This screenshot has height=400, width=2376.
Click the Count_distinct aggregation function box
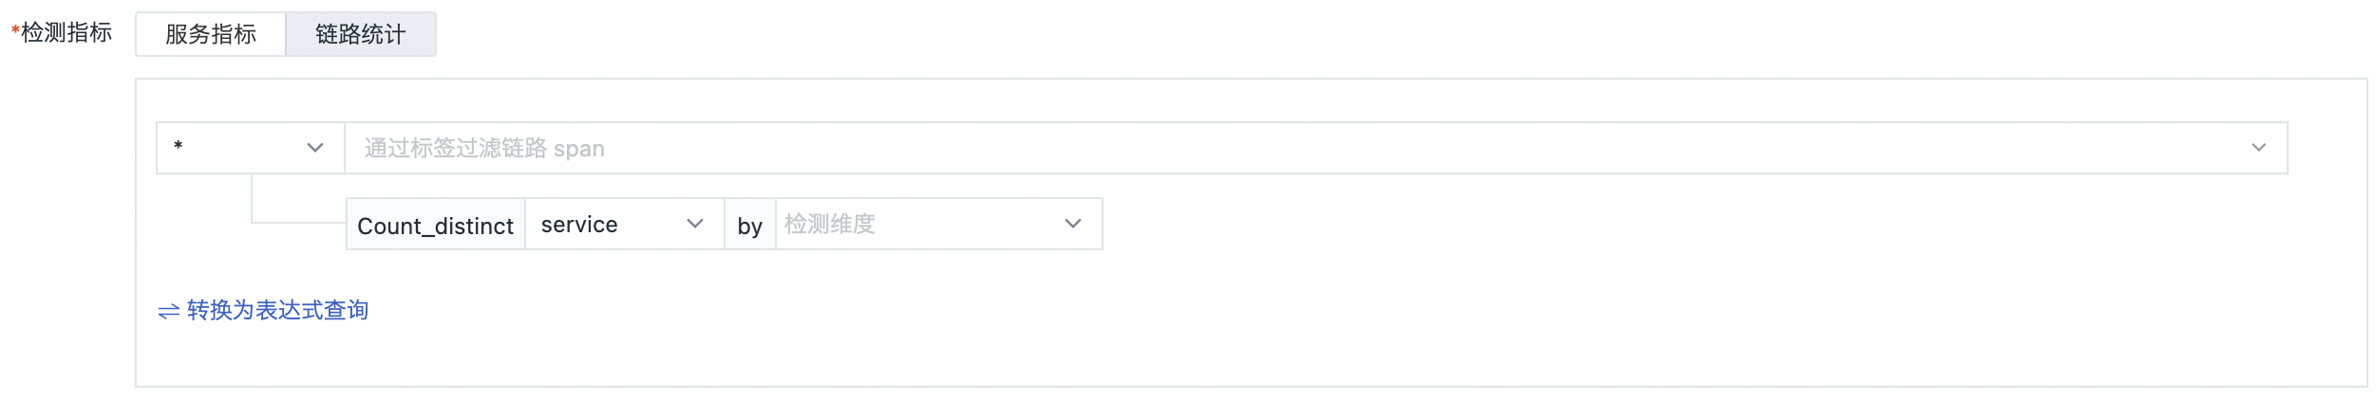tap(435, 225)
